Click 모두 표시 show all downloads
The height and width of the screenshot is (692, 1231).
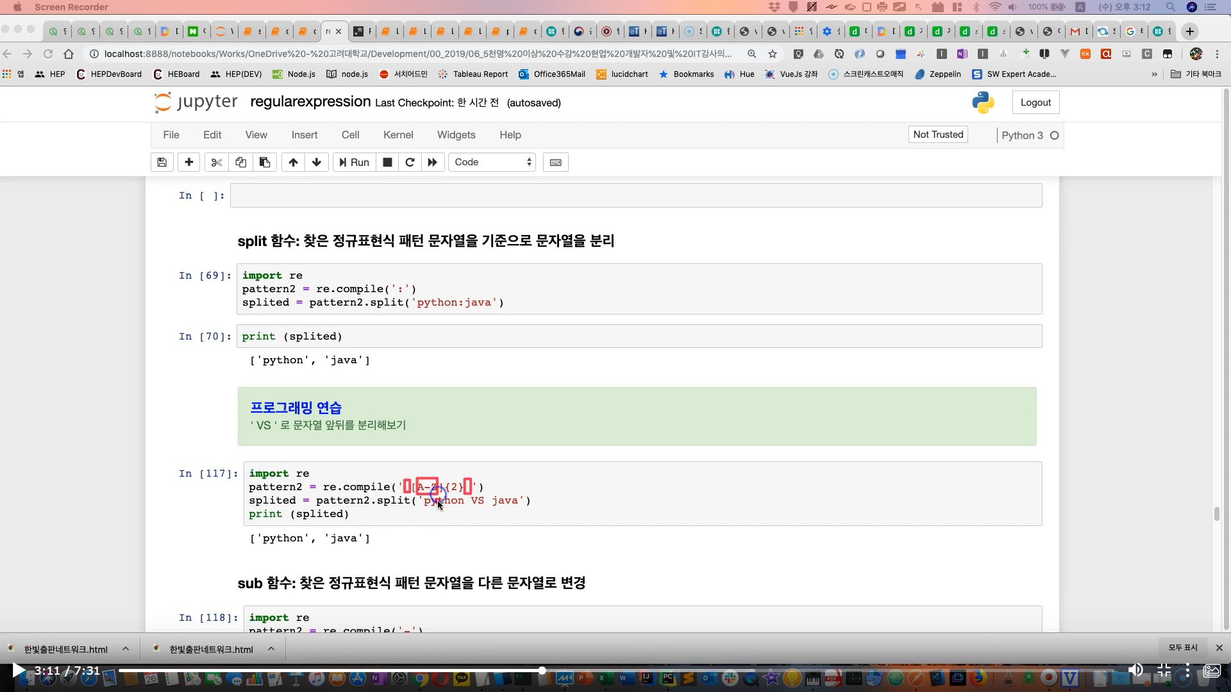1183,648
